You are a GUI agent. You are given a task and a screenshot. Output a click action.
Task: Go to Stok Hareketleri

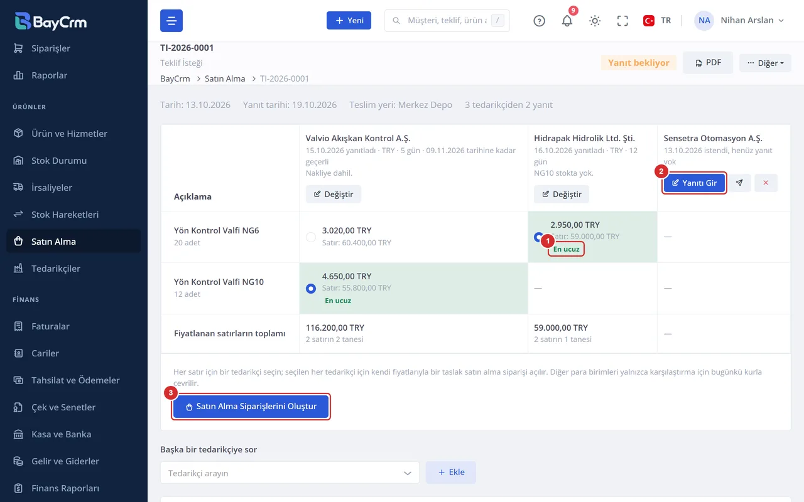(x=73, y=215)
